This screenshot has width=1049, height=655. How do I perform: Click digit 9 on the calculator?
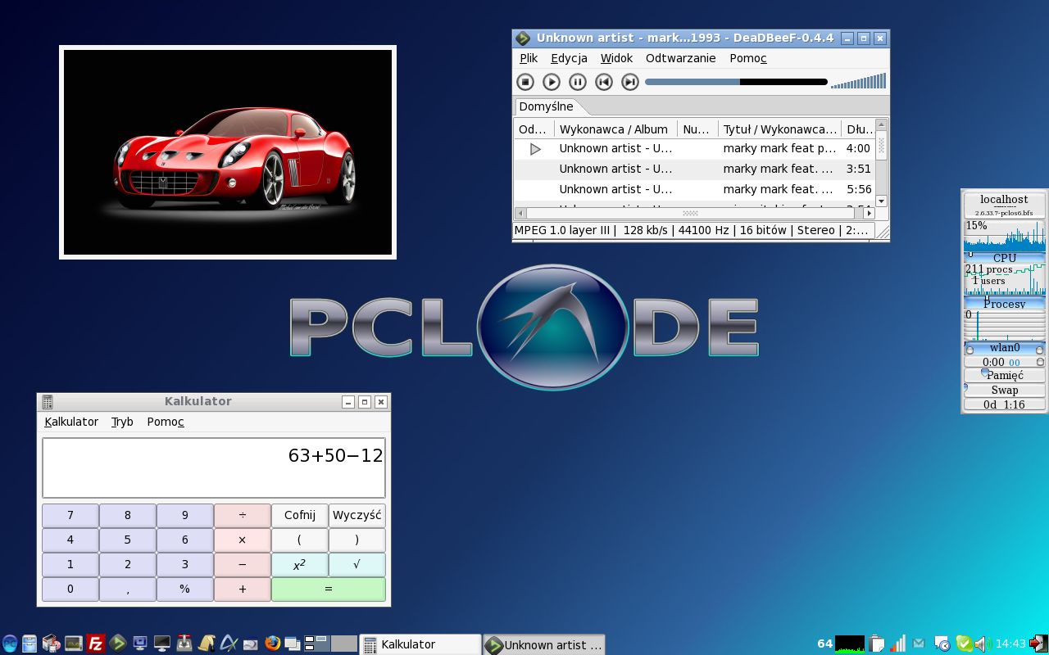185,515
